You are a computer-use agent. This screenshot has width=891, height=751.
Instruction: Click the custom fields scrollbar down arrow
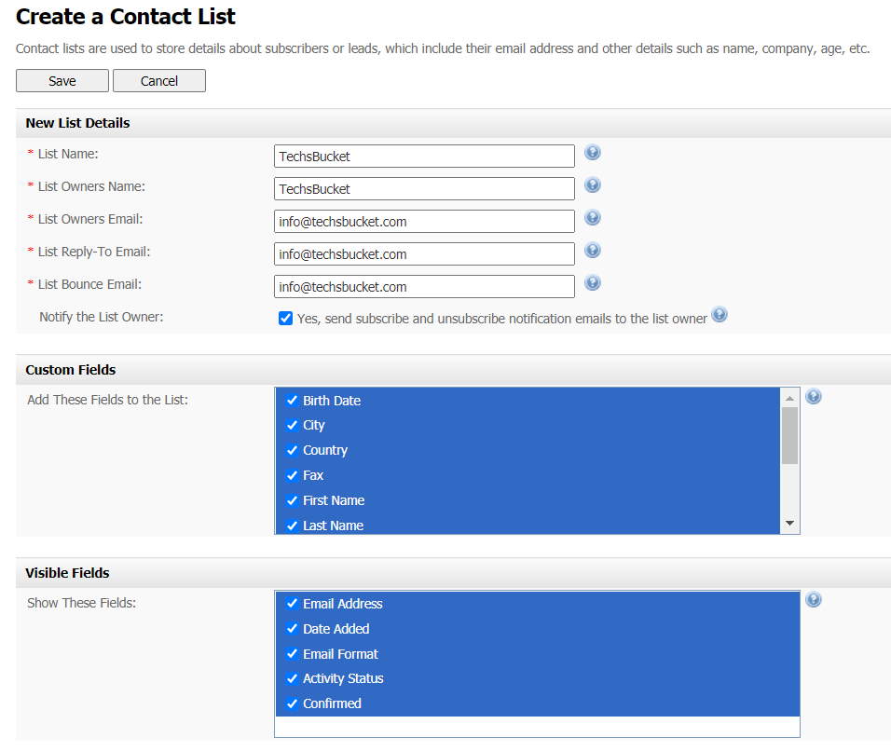(x=789, y=524)
